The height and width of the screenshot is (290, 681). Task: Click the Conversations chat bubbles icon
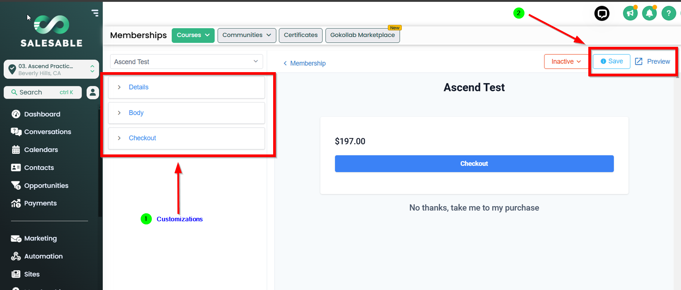[16, 132]
